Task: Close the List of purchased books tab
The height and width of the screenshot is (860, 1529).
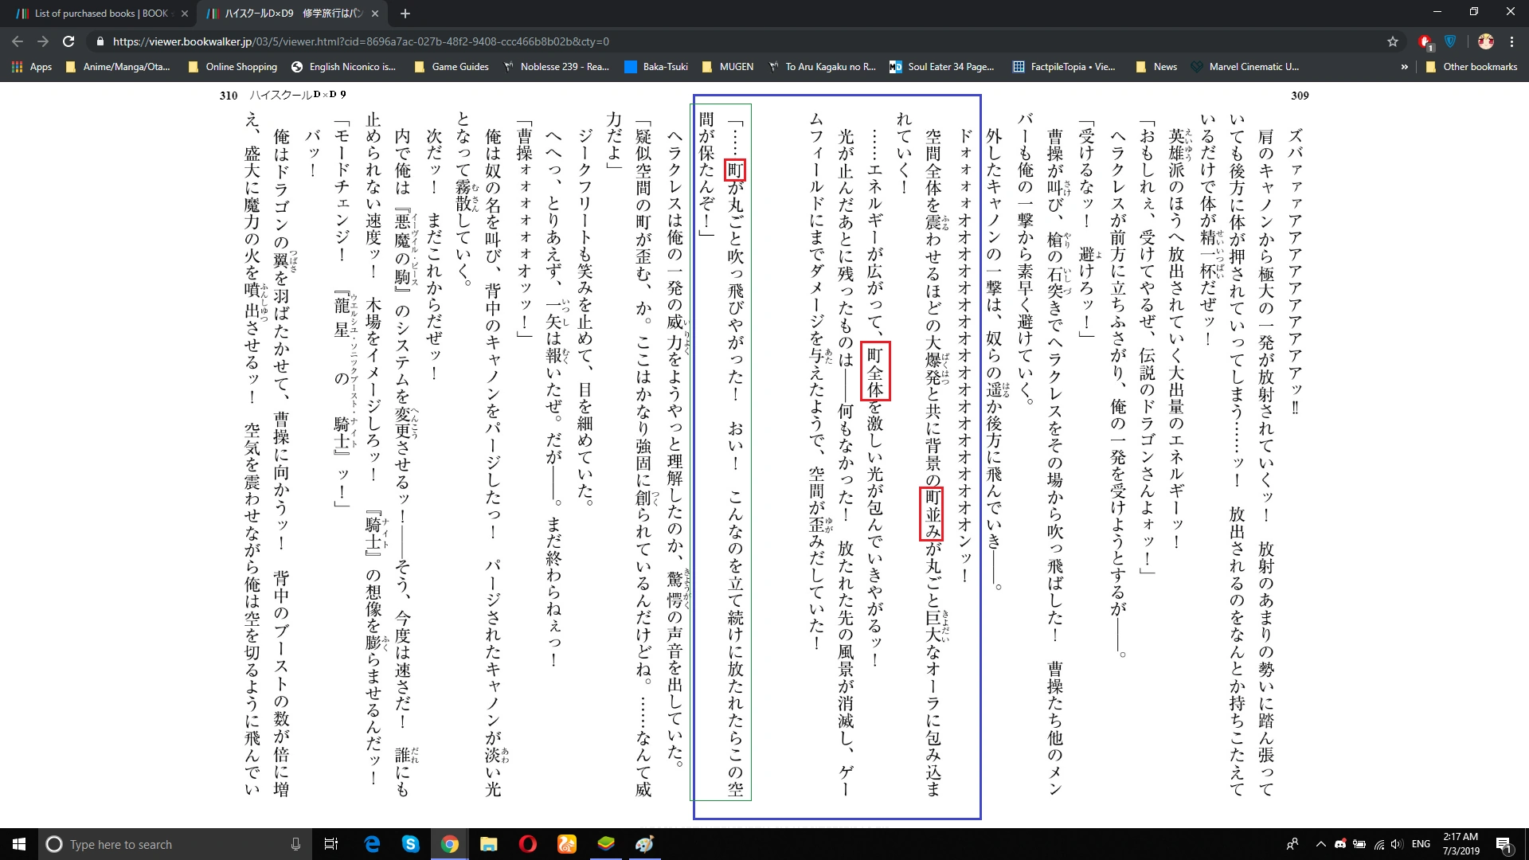Action: (x=184, y=14)
